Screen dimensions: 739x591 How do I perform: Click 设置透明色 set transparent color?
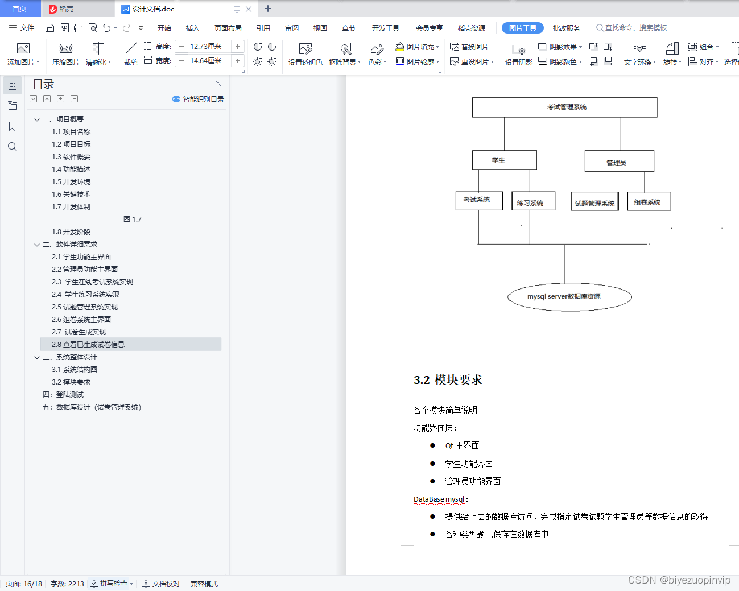click(305, 54)
